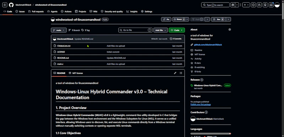The image size is (284, 137).
Task: Click the Languages color bar
Action: point(211,133)
